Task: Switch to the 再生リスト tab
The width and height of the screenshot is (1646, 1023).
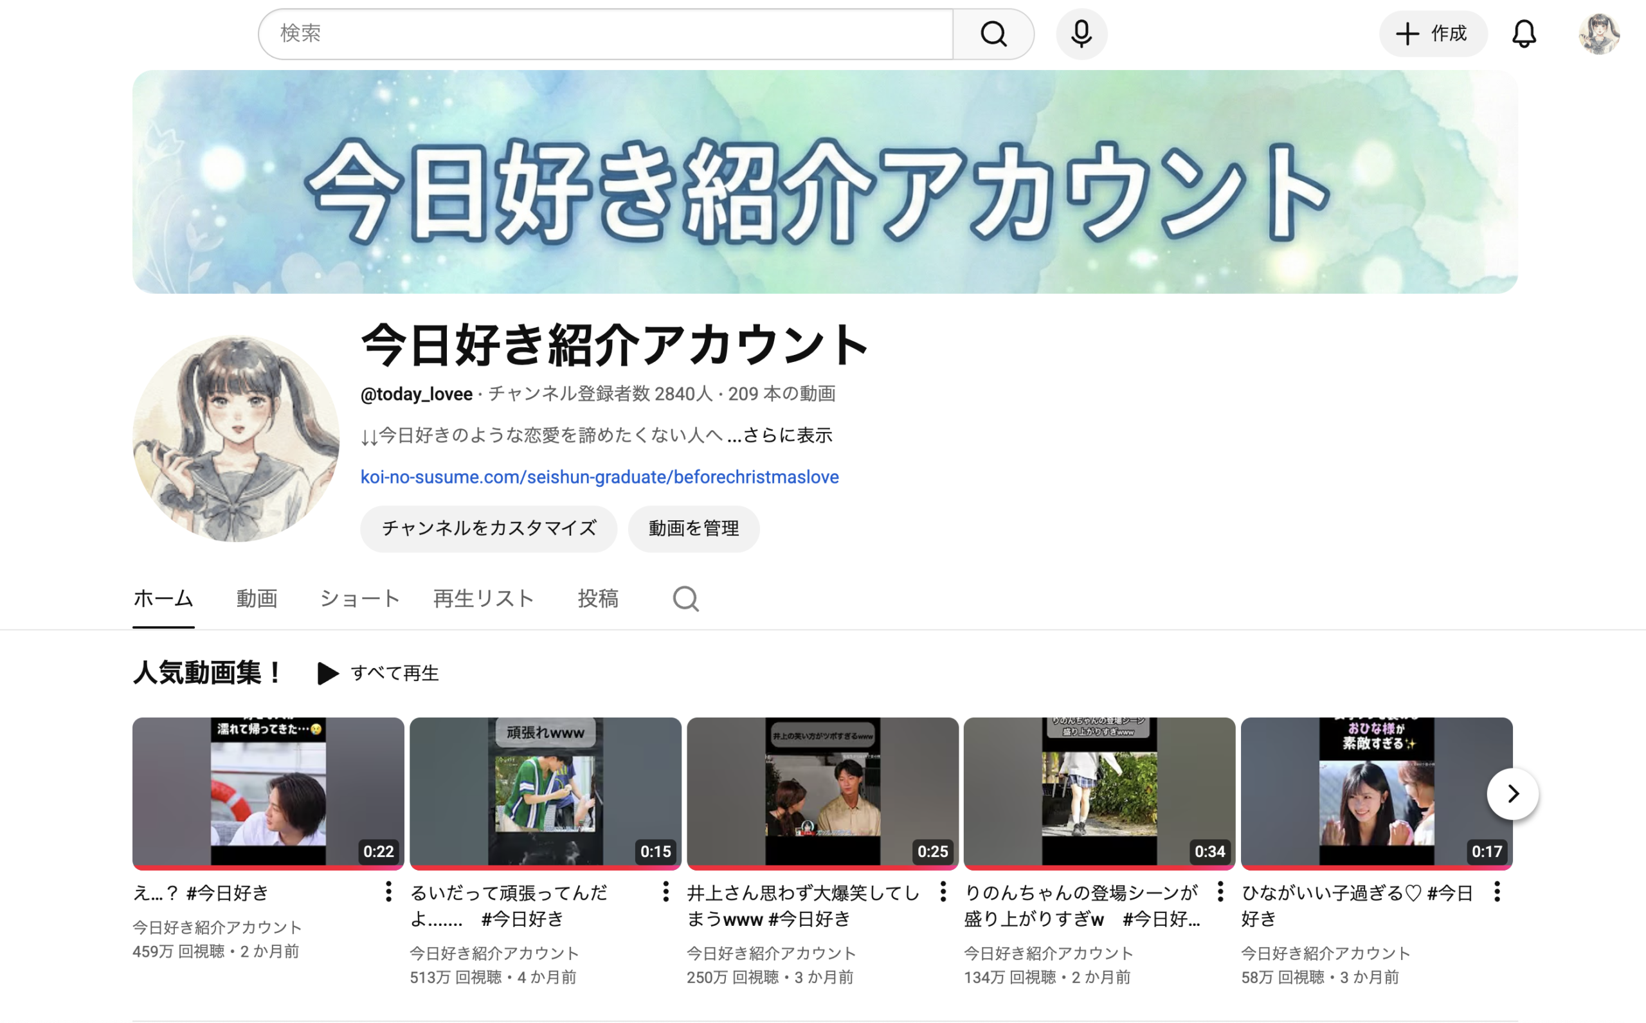Action: click(483, 598)
